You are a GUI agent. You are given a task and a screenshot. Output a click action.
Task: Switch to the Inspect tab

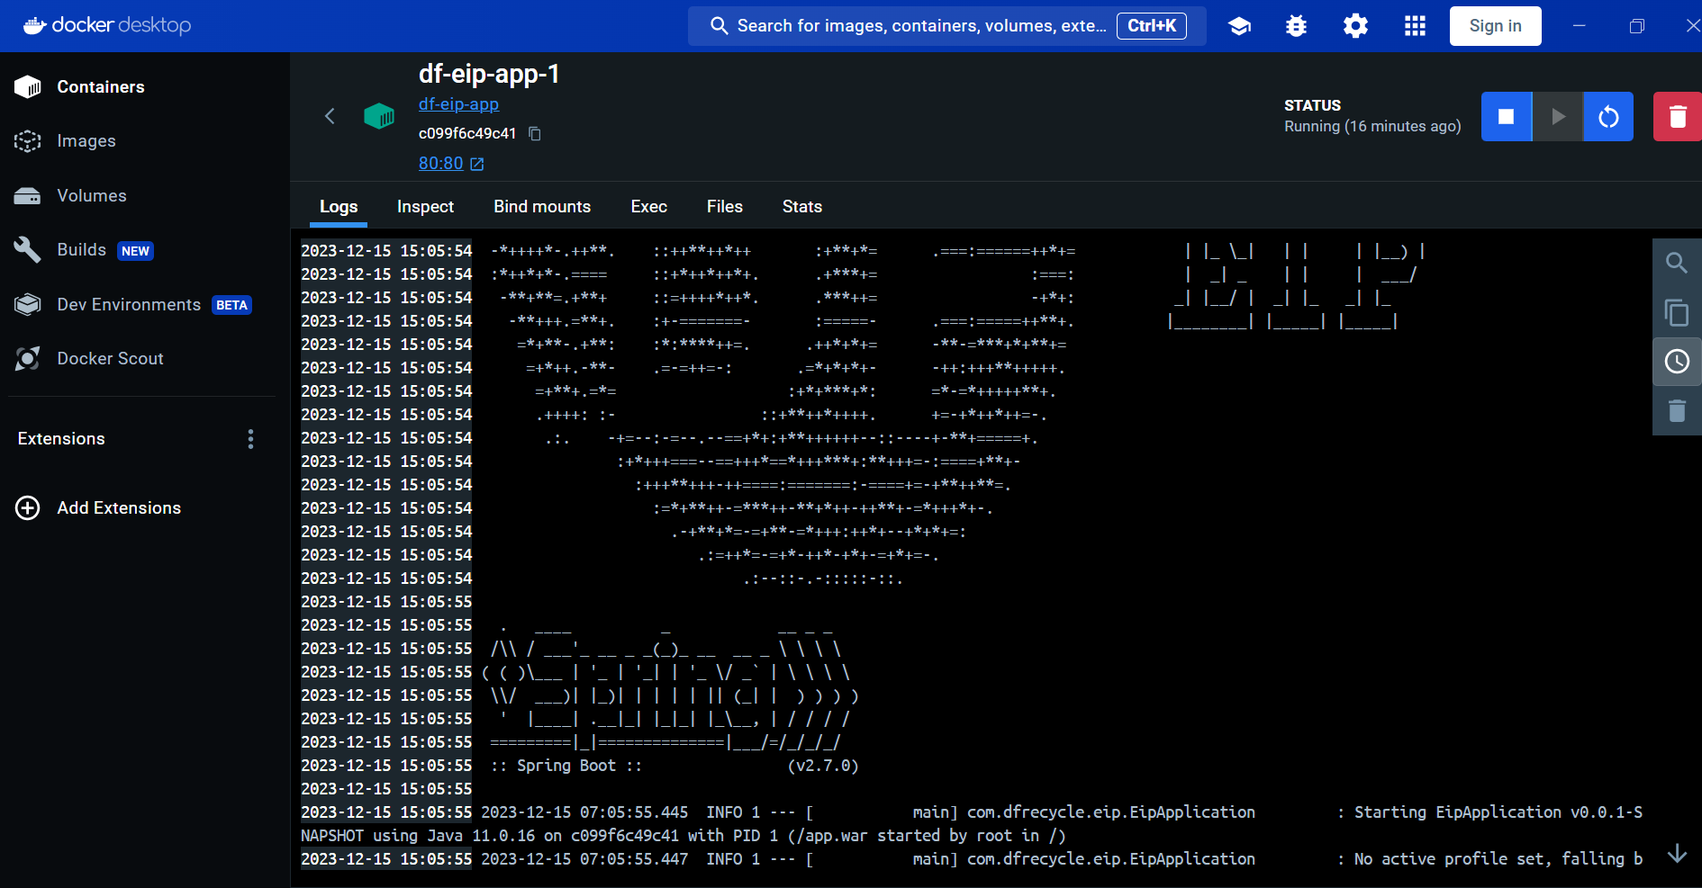(x=425, y=207)
